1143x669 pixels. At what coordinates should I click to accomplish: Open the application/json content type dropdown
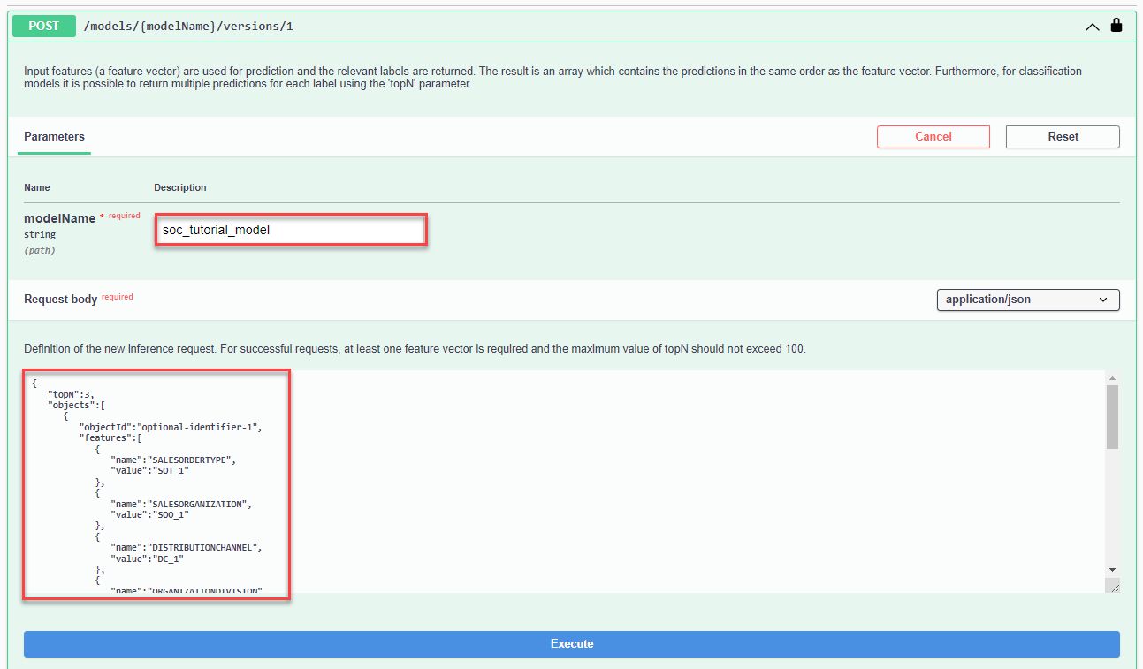coord(1027,300)
